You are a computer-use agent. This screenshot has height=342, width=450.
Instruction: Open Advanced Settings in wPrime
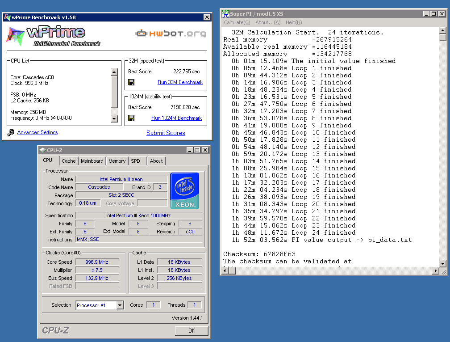(37, 132)
